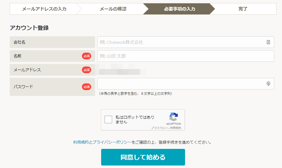Select the active 必要事項の入力 step
Viewport: 282px width, 168px height.
[x=179, y=9]
